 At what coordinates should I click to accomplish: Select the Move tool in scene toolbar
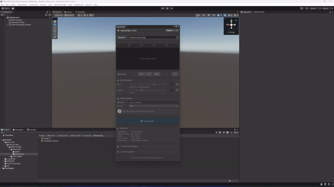[x=55, y=25]
